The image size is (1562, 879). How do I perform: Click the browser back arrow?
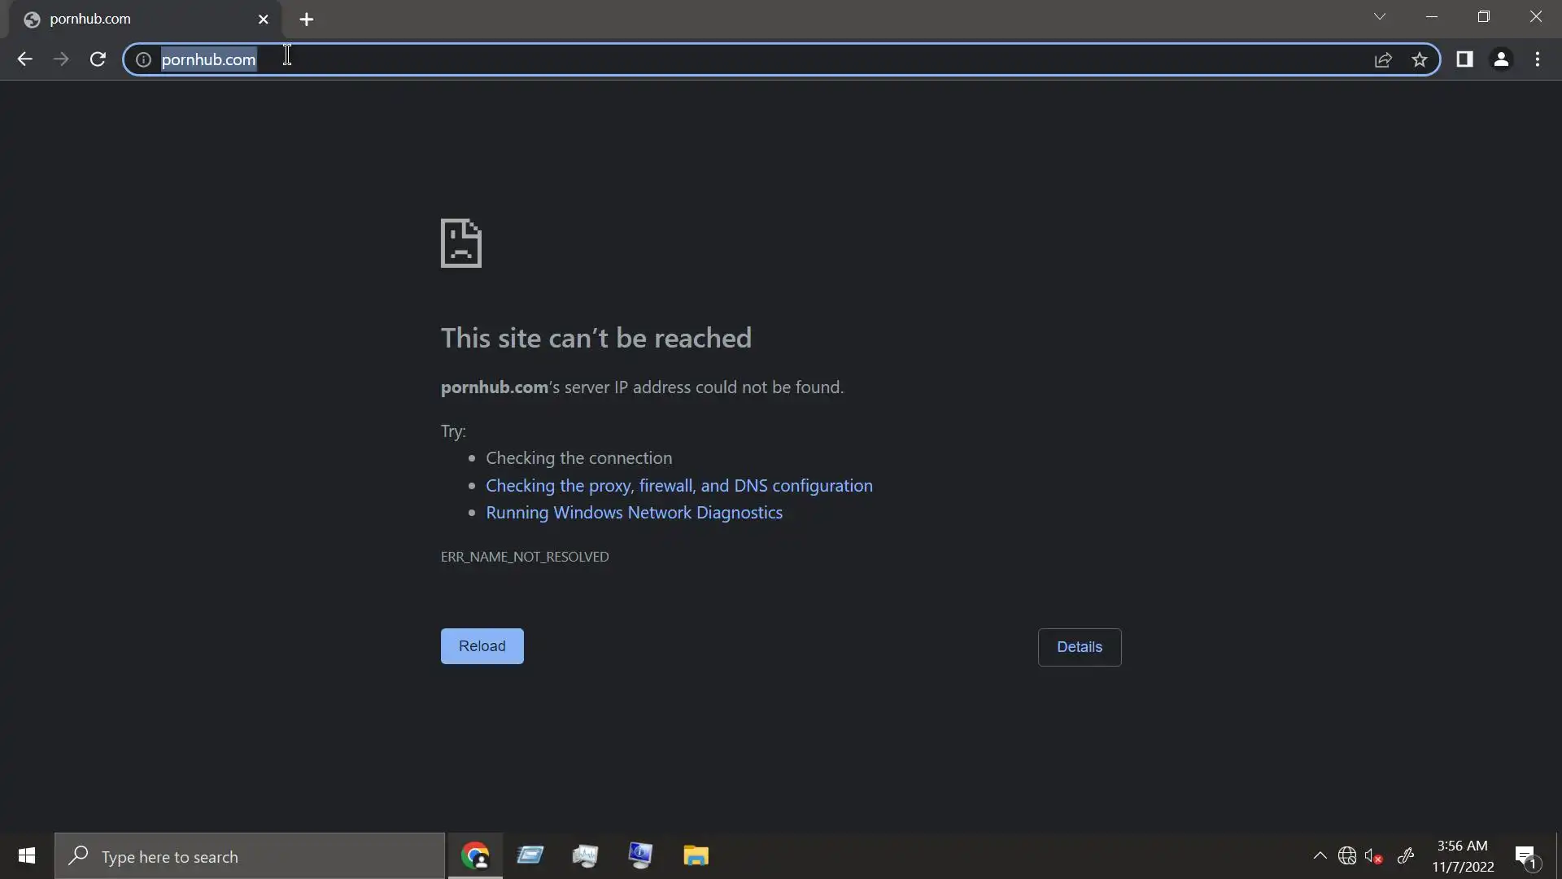click(x=24, y=59)
